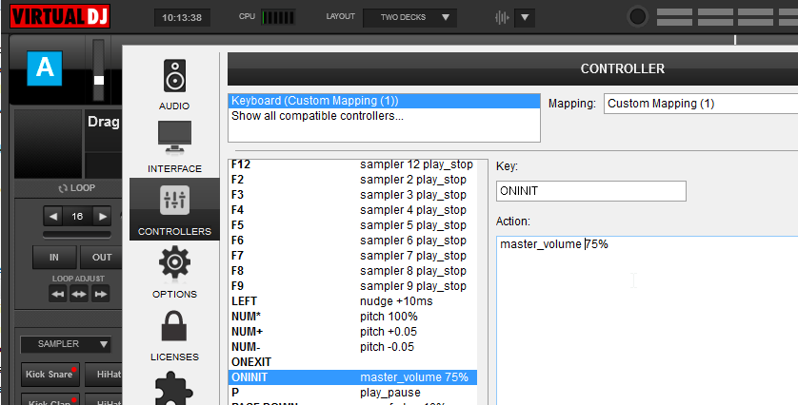Select Show all compatible controllers entry
The width and height of the screenshot is (798, 405).
[384, 116]
